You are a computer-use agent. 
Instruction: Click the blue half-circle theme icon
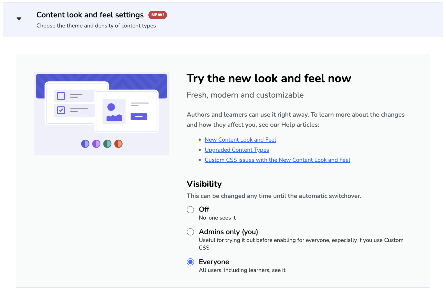[x=85, y=144]
